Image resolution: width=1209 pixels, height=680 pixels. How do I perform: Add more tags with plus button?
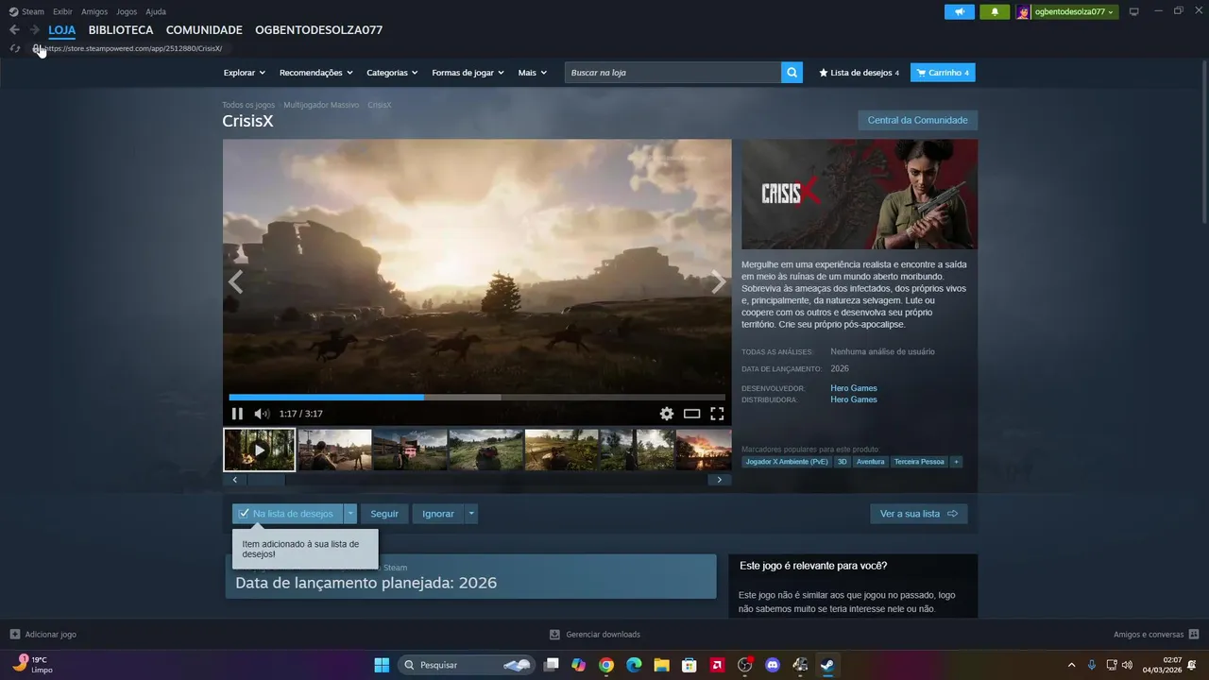pyautogui.click(x=956, y=462)
